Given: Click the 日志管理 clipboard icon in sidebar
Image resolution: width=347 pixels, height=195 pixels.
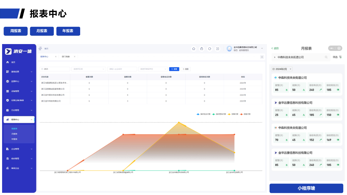Looking at the screenshot, I should 8,110.
